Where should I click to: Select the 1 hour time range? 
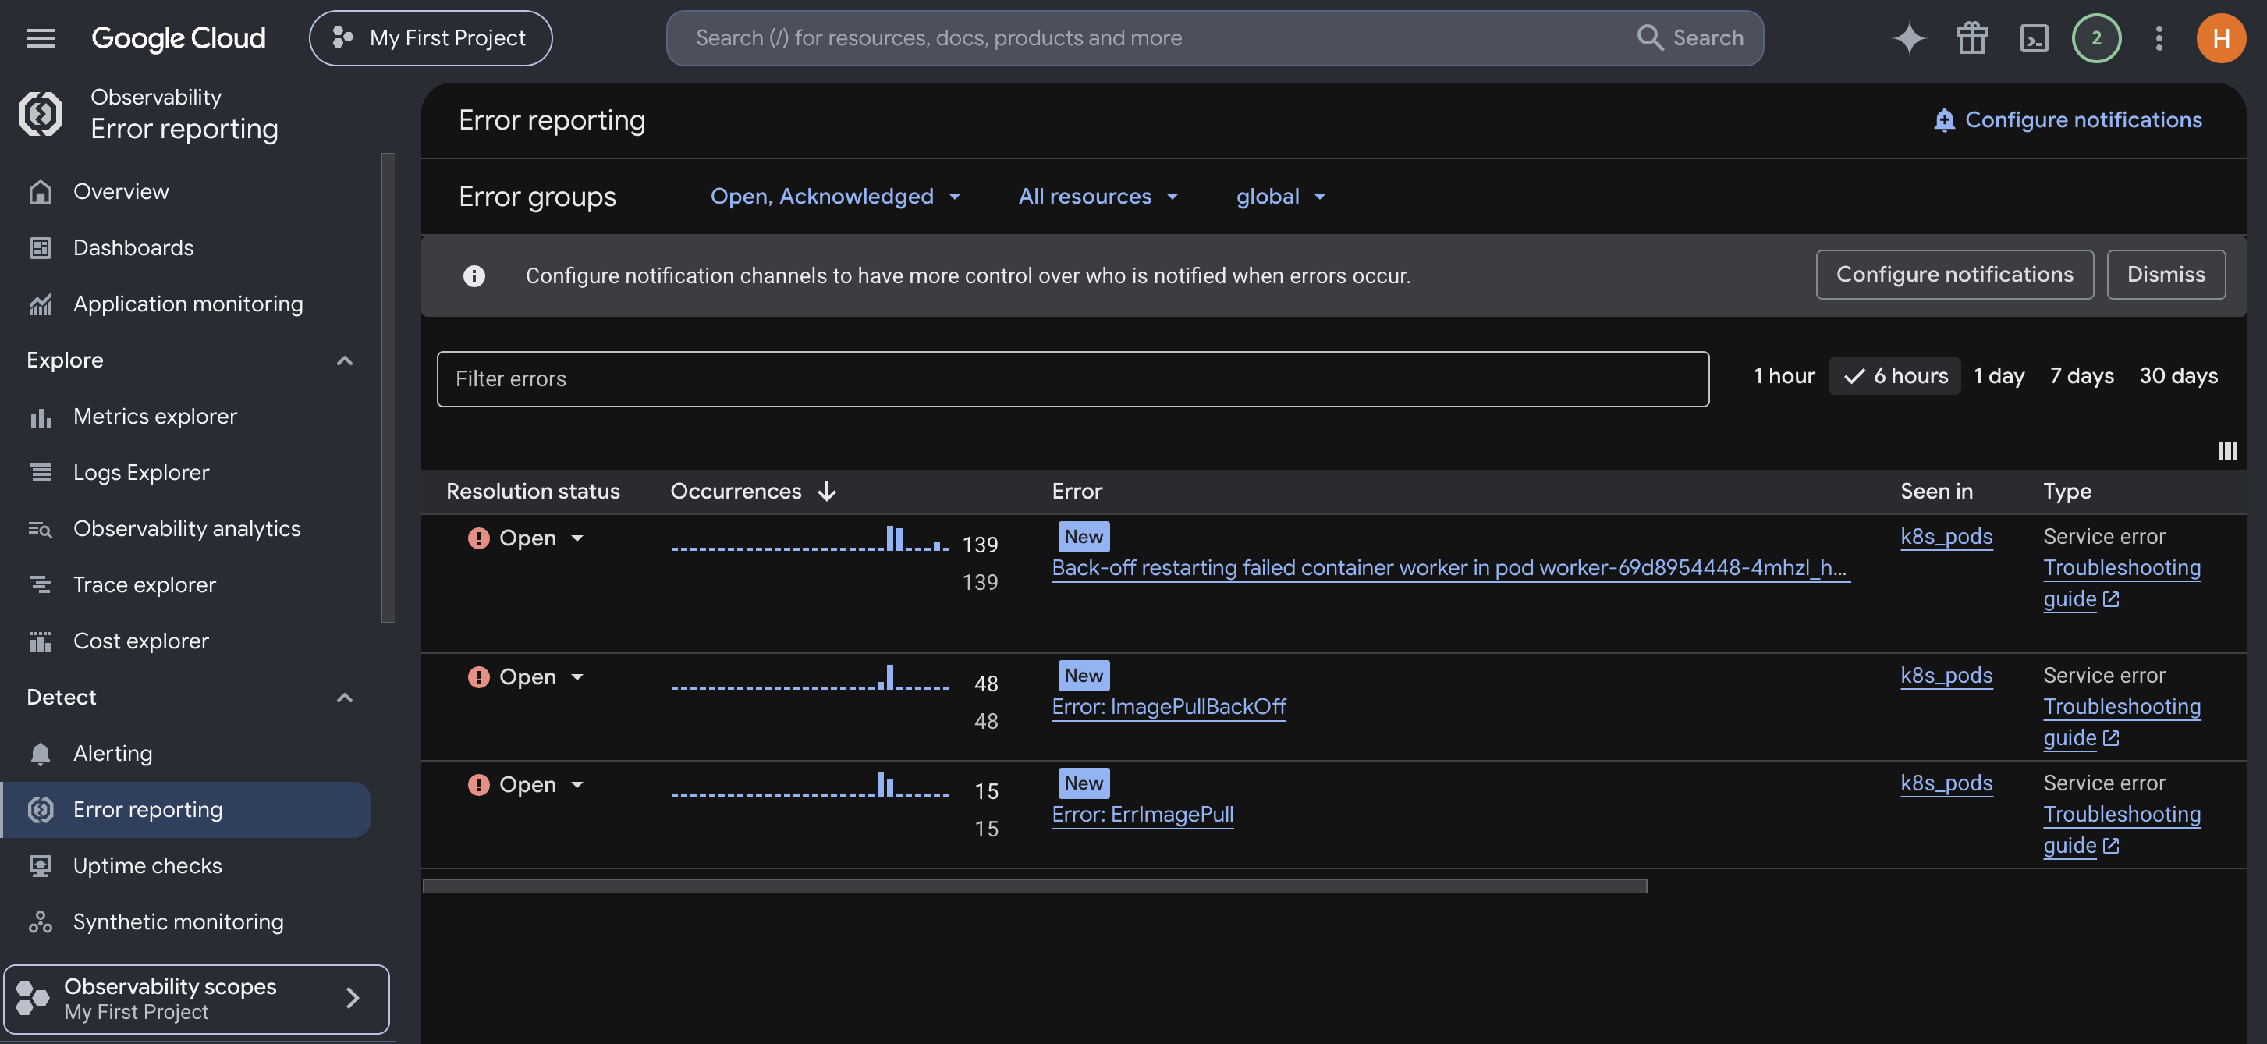pyautogui.click(x=1784, y=376)
